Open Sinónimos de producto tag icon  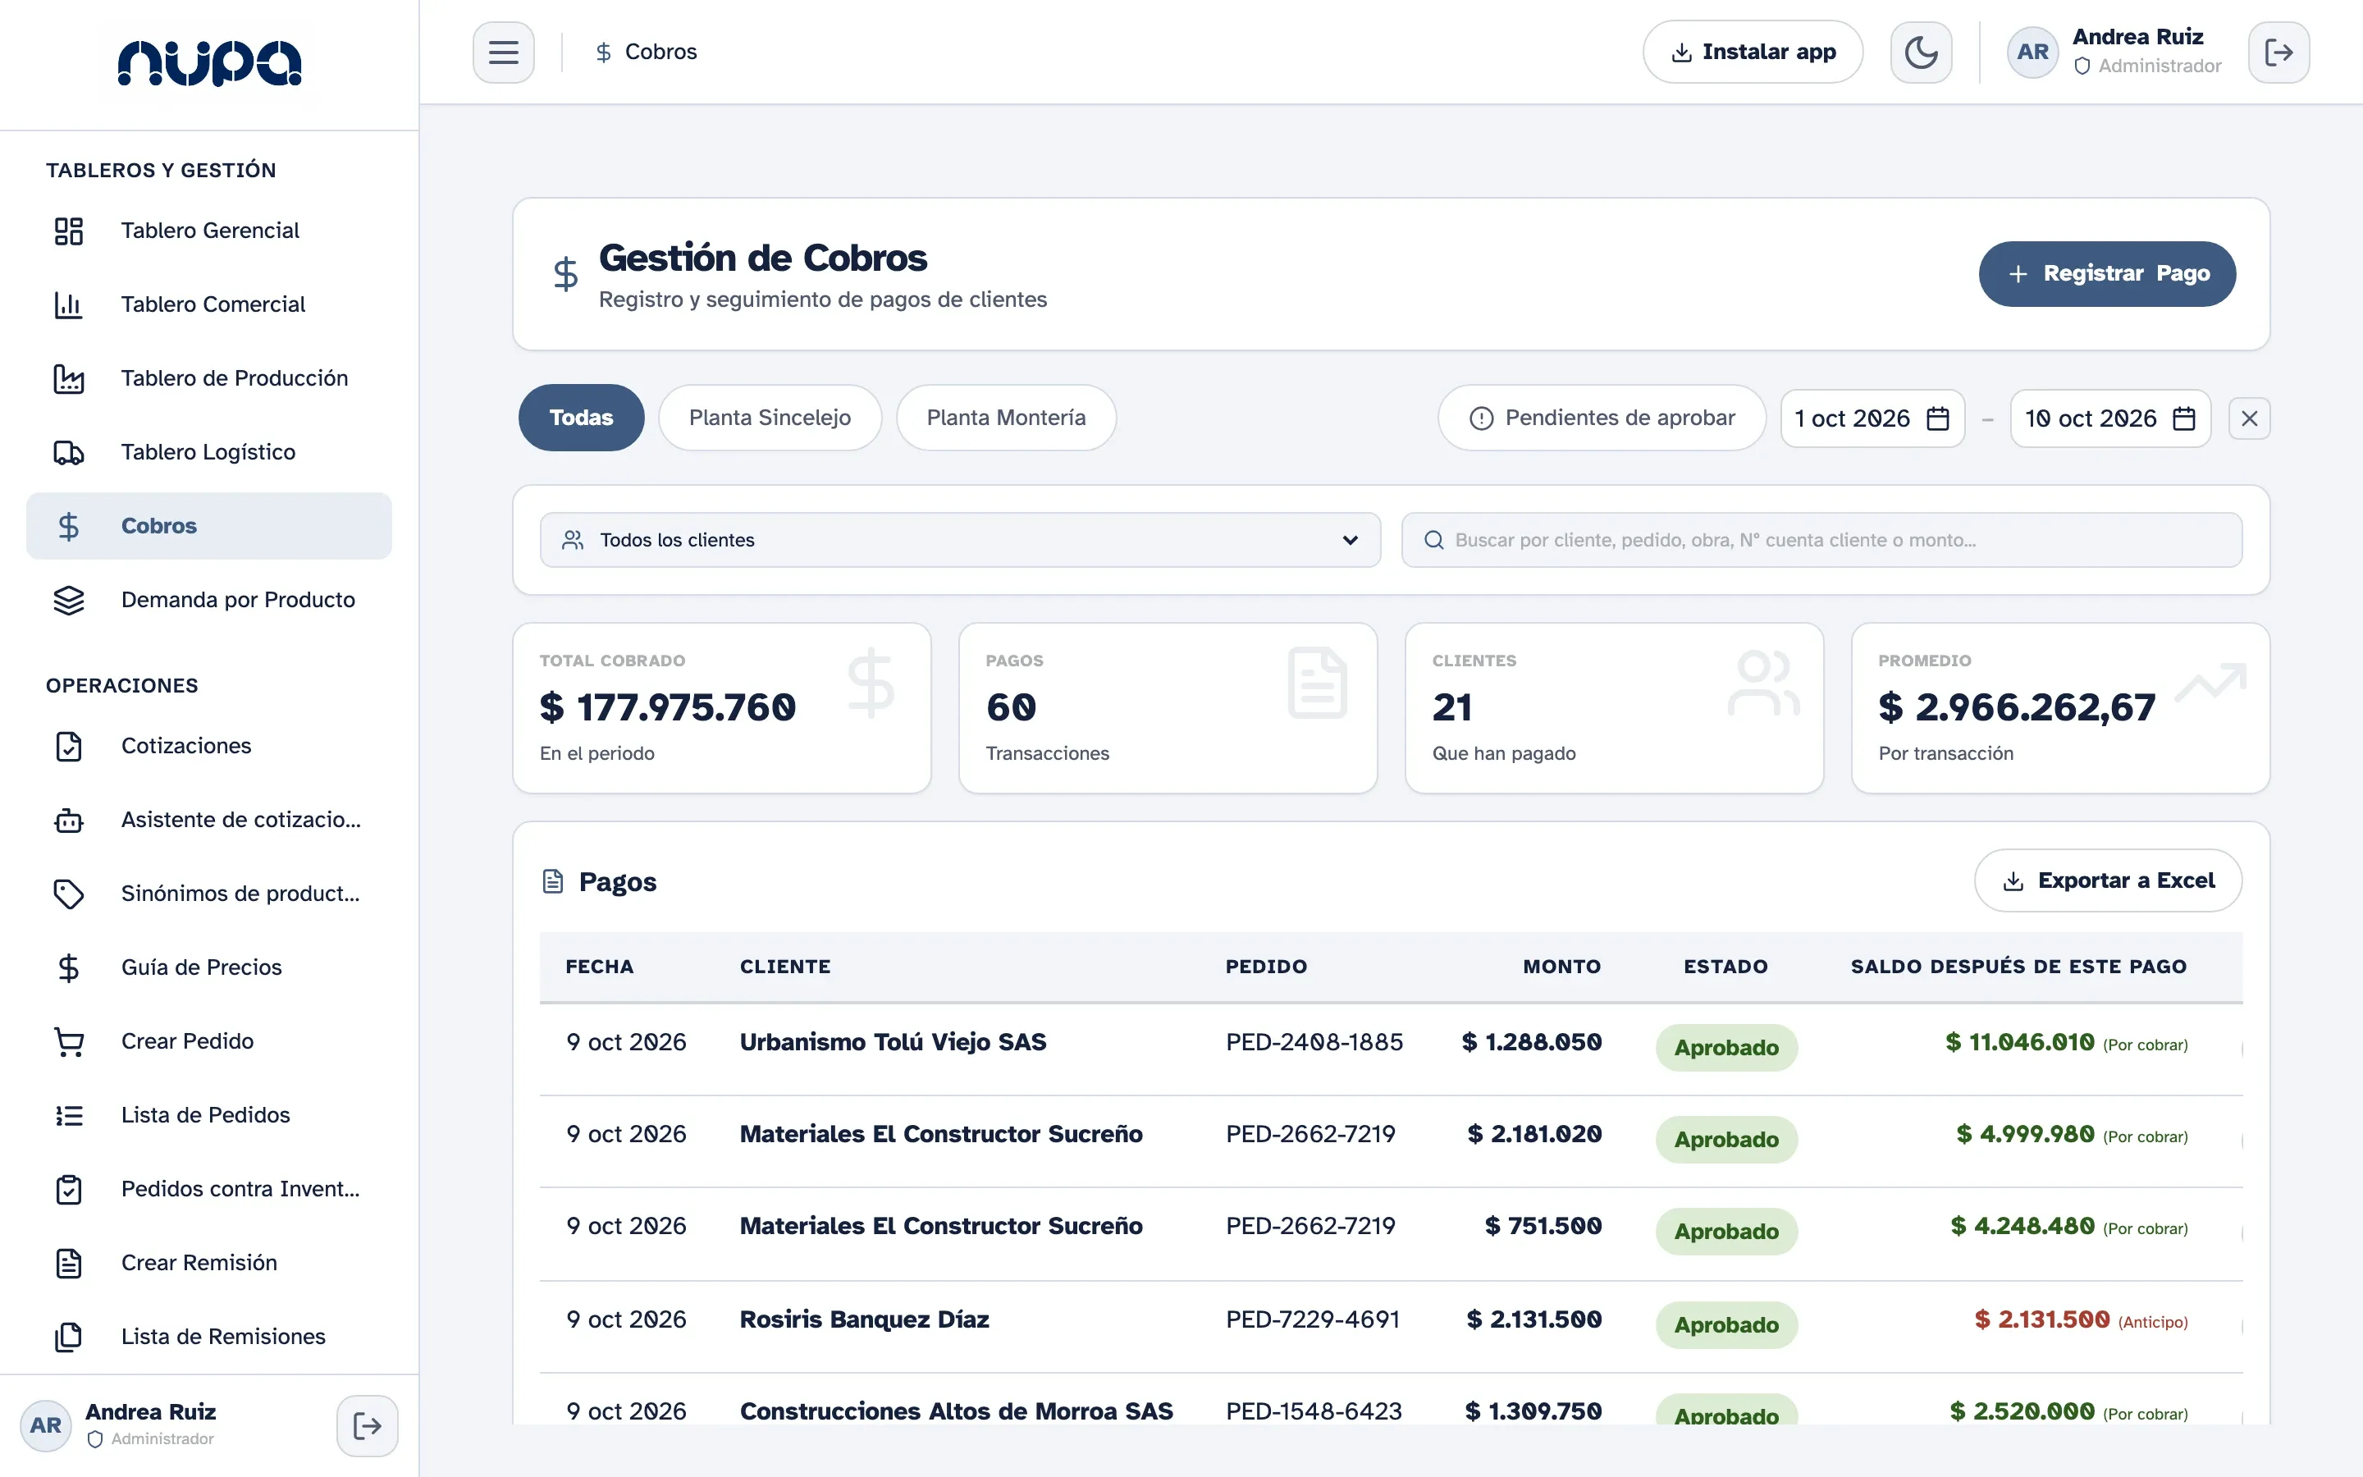click(x=68, y=894)
